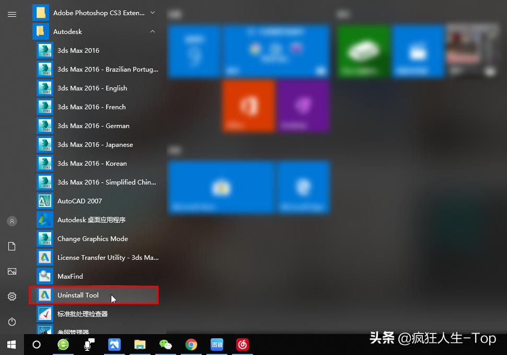Expand the Start menu hamburger navigation
507x355 pixels.
(x=12, y=14)
